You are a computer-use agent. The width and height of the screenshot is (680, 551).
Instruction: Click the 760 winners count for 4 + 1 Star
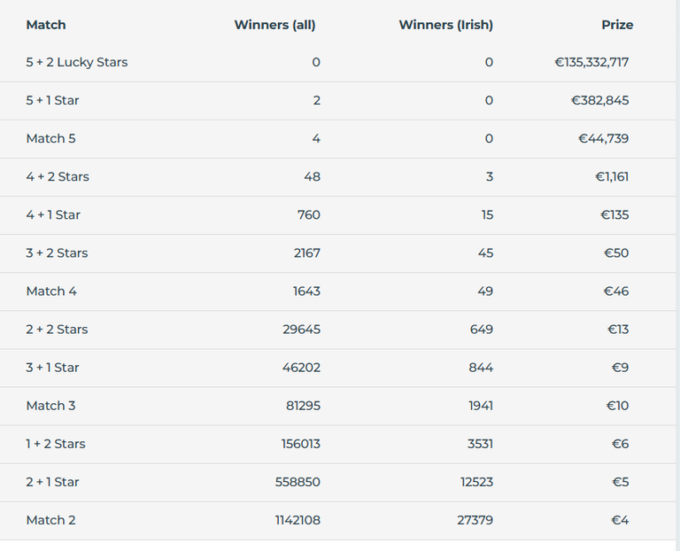[309, 214]
